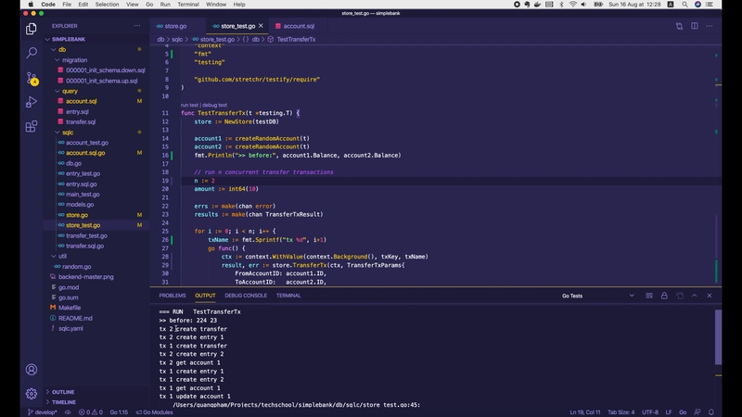The width and height of the screenshot is (742, 417).
Task: Open the Extensions view
Action: pyautogui.click(x=31, y=126)
